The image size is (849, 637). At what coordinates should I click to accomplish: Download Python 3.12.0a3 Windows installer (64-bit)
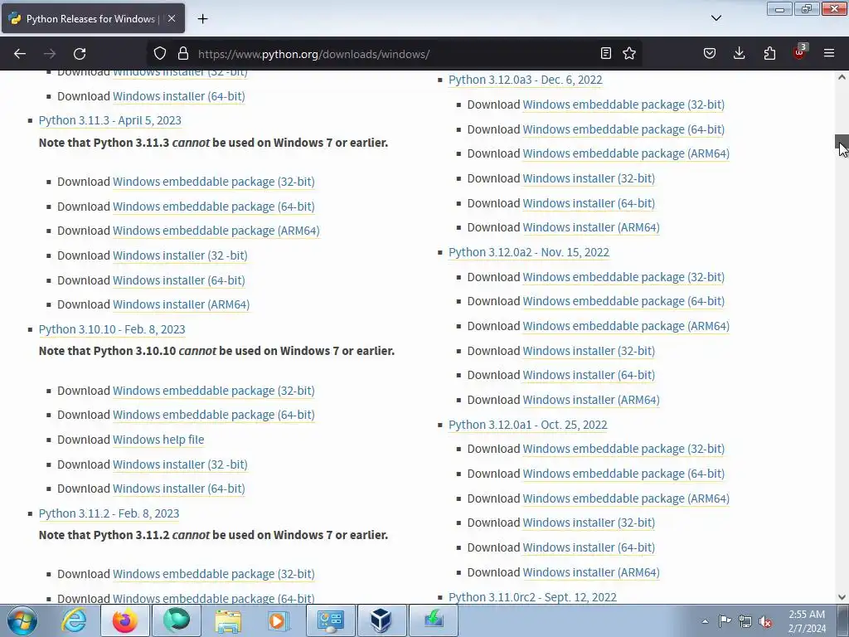tap(589, 204)
